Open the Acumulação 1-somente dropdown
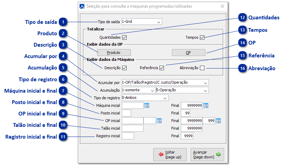This screenshot has height=167, width=285. click(138, 90)
